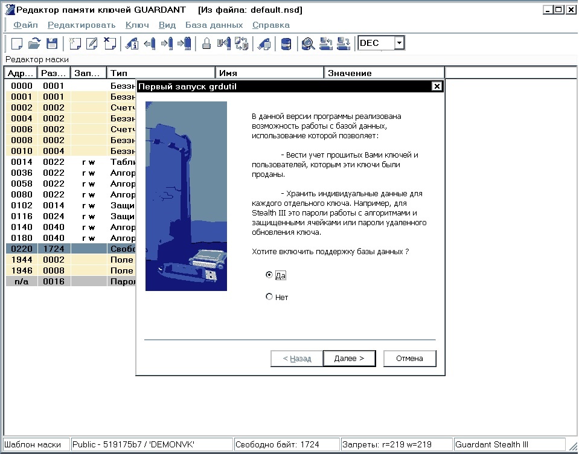Image resolution: width=579 pixels, height=454 pixels.
Task: Select the "Да" radio button
Action: pyautogui.click(x=269, y=275)
